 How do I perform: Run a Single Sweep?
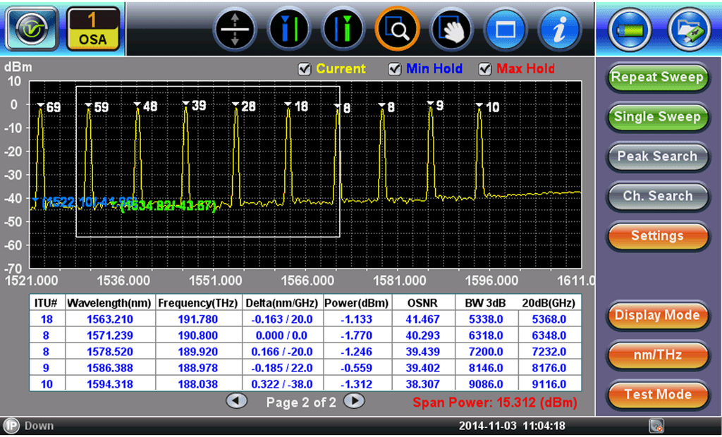[657, 117]
